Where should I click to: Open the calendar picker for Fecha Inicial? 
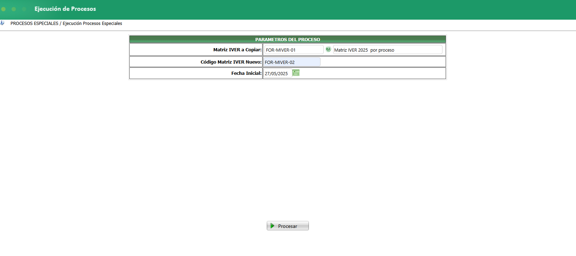click(296, 73)
